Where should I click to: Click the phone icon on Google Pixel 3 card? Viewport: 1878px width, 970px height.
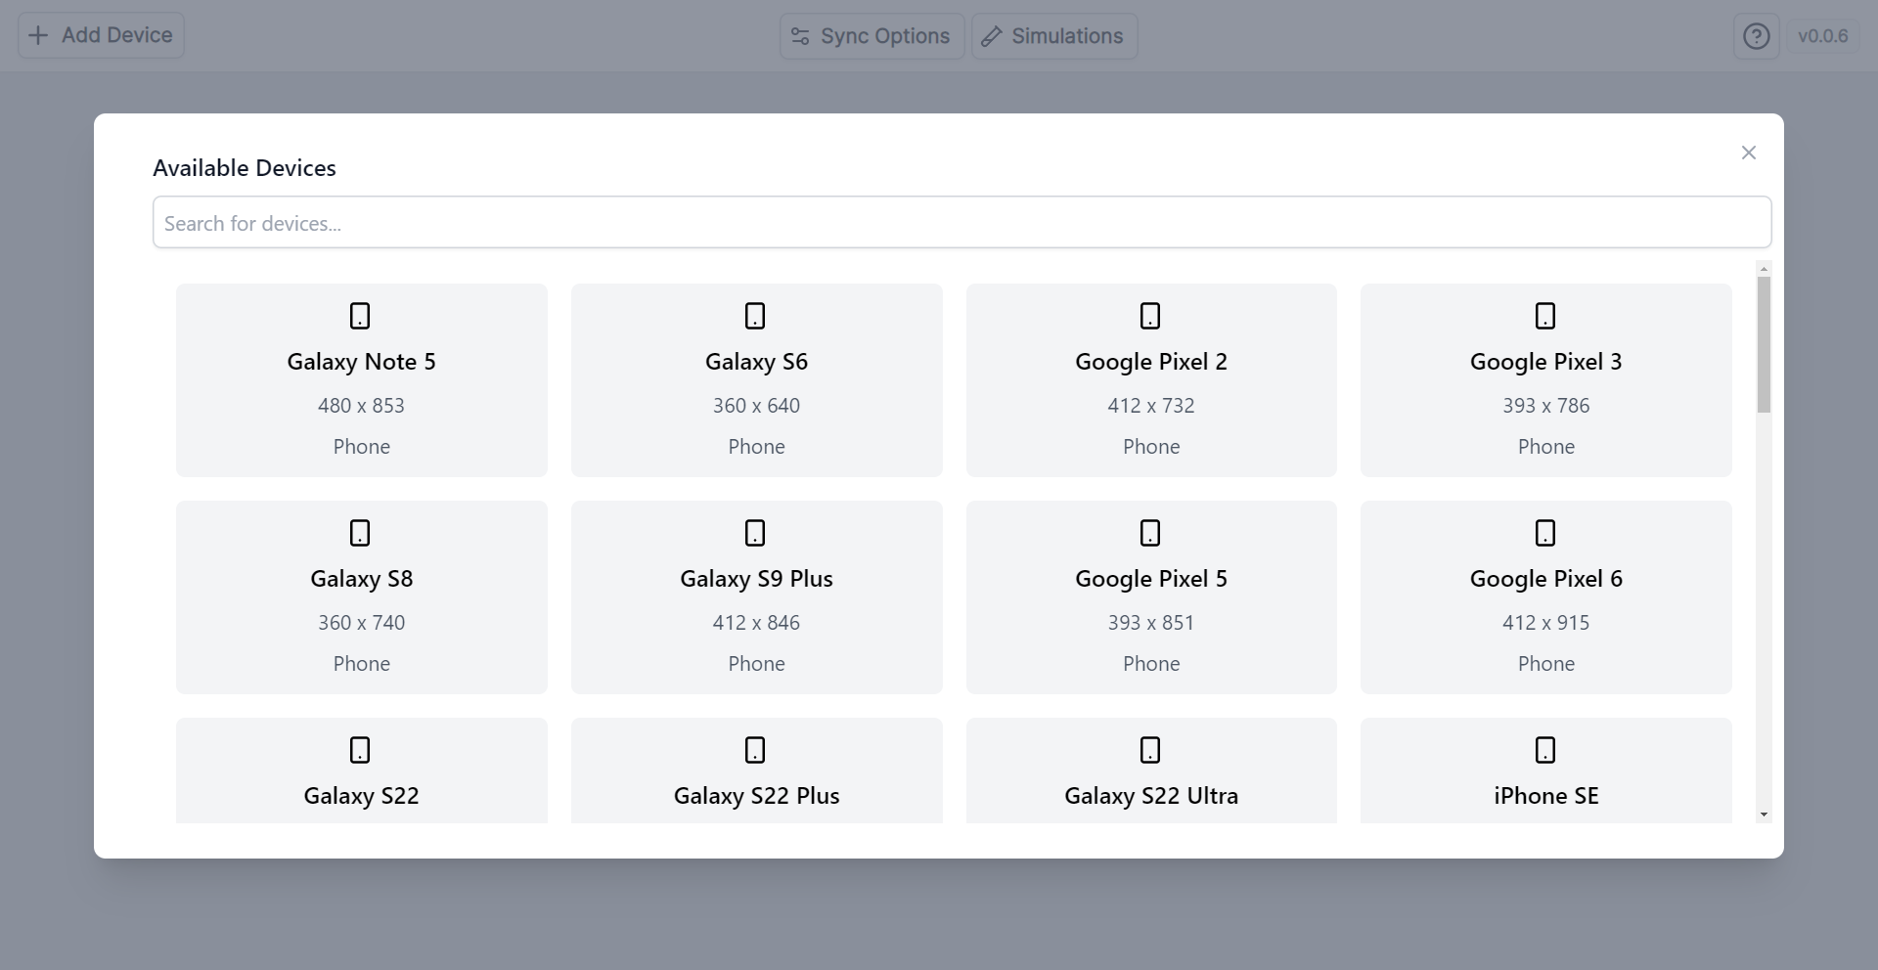[1545, 316]
